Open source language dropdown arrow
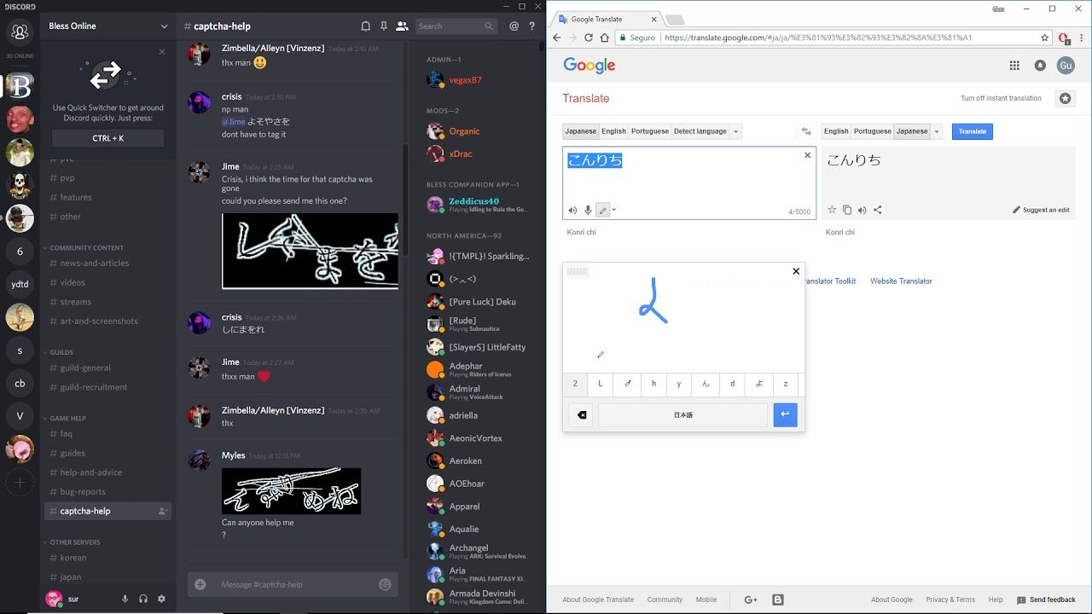The image size is (1092, 614). (x=736, y=131)
